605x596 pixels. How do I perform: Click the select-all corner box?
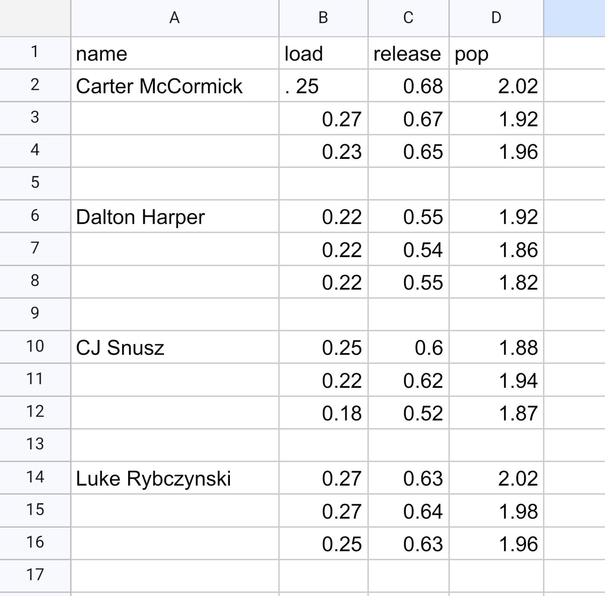(35, 18)
